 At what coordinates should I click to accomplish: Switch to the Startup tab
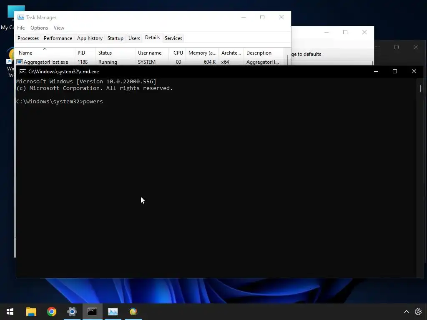pos(116,38)
